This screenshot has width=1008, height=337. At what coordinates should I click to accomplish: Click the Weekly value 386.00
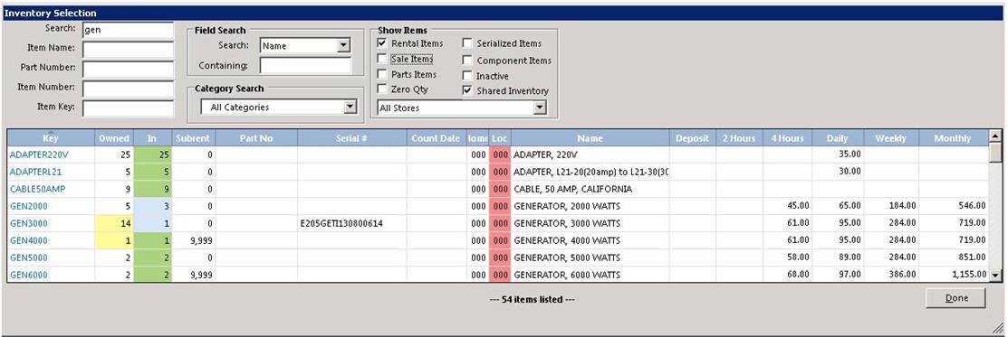point(904,275)
